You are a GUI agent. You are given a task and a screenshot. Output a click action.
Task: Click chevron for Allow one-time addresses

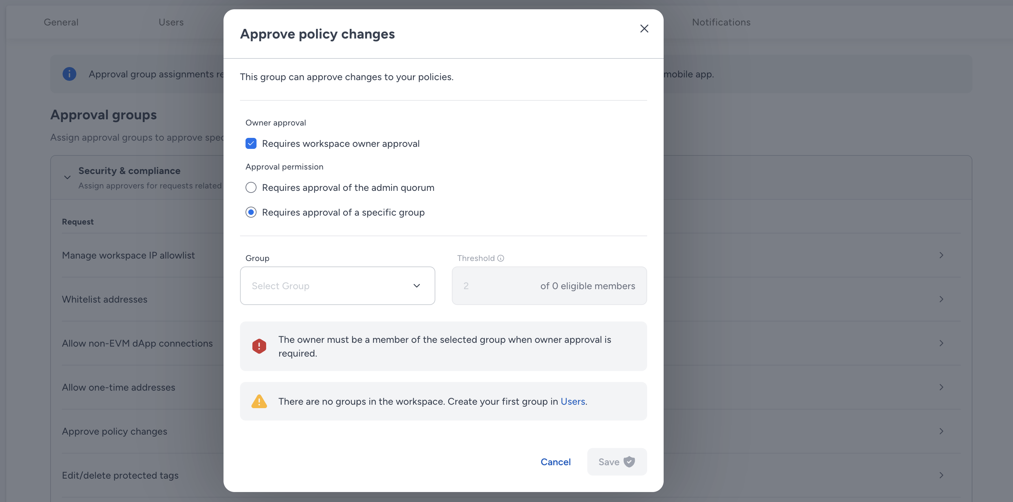click(941, 388)
